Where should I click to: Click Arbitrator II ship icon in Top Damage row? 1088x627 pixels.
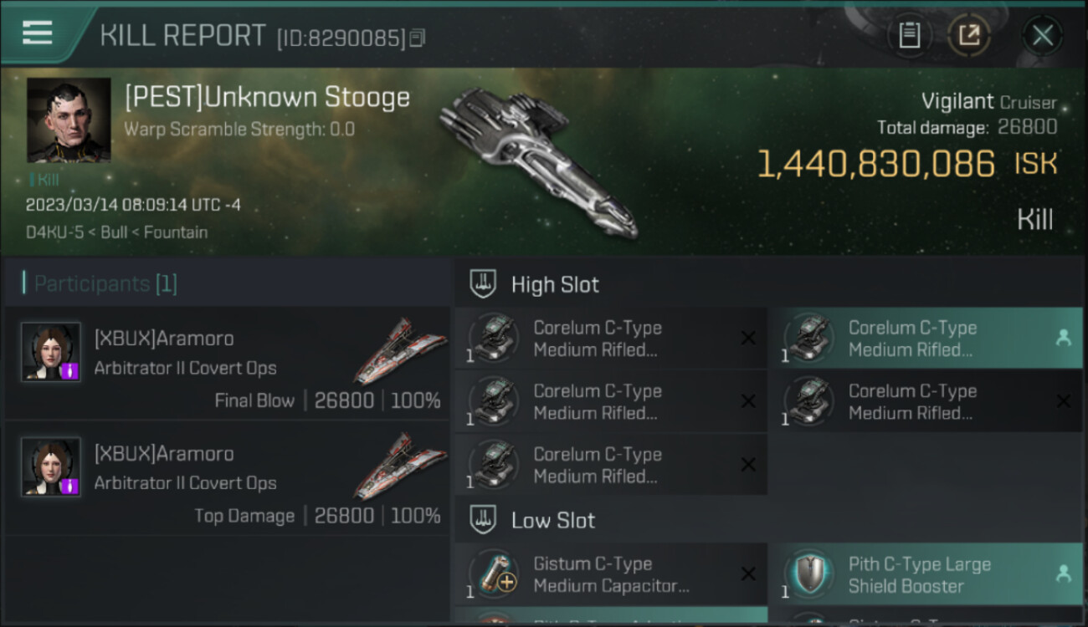coord(400,465)
